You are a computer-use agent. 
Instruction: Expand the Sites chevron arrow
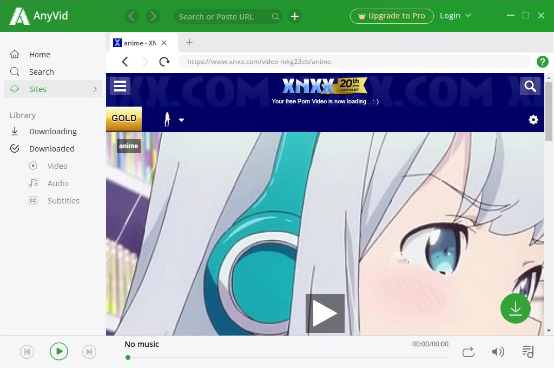pyautogui.click(x=95, y=89)
